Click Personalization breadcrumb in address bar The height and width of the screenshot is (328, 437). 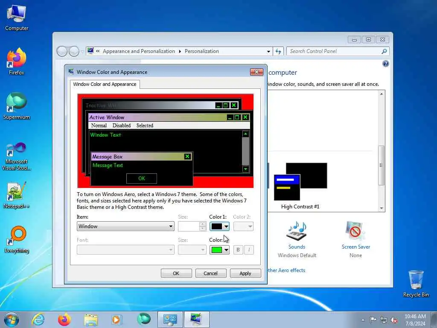tap(202, 51)
